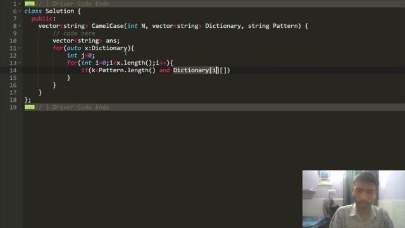405x228 pixels.
Task: Click the '// code here' comment
Action: click(x=74, y=34)
